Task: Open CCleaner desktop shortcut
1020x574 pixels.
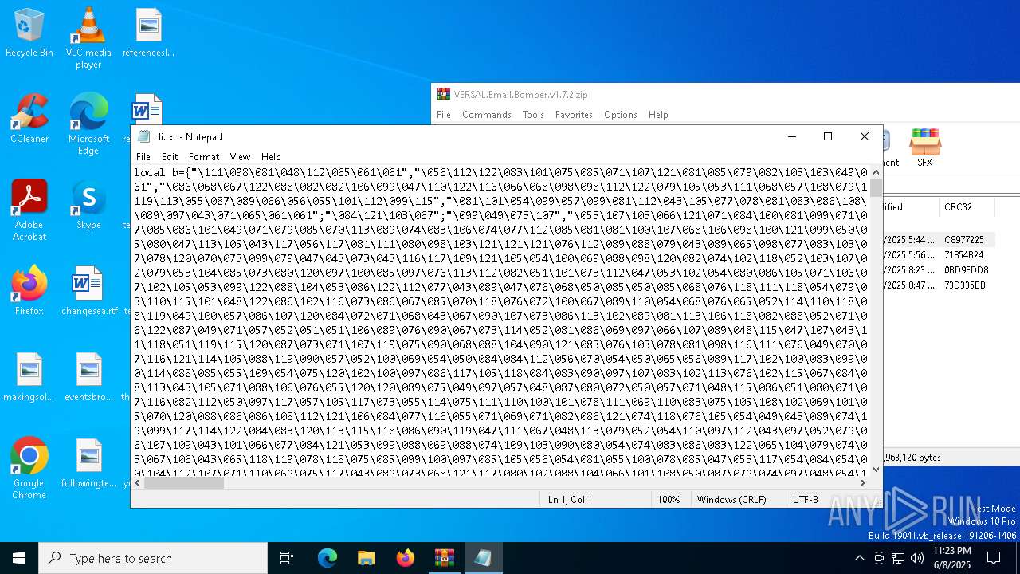Action: coord(29,120)
